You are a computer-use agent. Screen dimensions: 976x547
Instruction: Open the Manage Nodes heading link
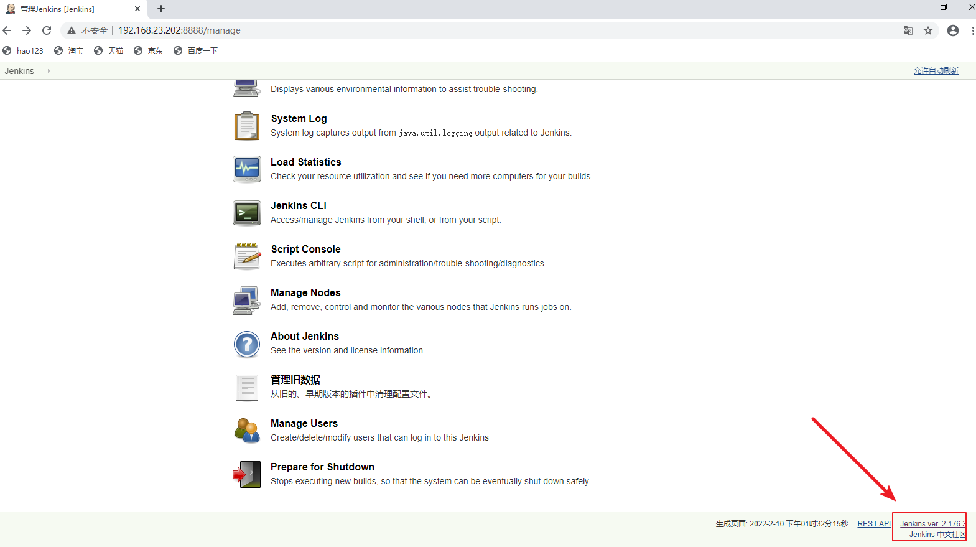pos(305,292)
